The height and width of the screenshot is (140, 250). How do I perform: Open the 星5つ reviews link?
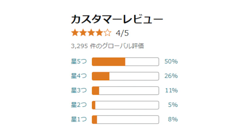click(x=79, y=61)
